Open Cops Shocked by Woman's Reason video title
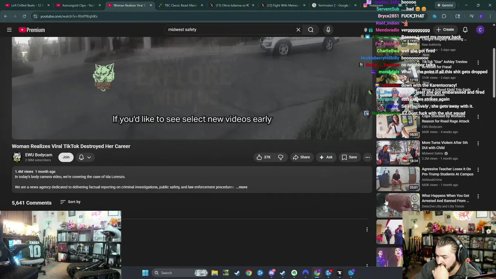496x279 pixels. 445,119
